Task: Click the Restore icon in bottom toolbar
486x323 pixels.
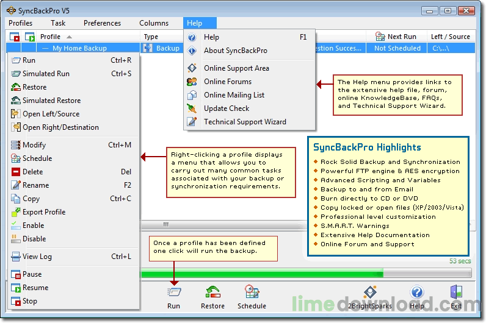Action: [x=212, y=292]
